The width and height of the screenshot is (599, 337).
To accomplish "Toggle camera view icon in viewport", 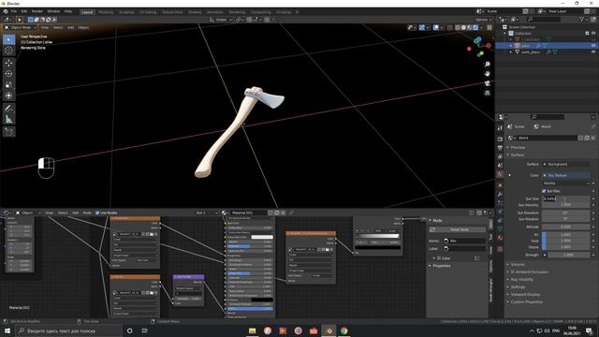I will tap(487, 83).
